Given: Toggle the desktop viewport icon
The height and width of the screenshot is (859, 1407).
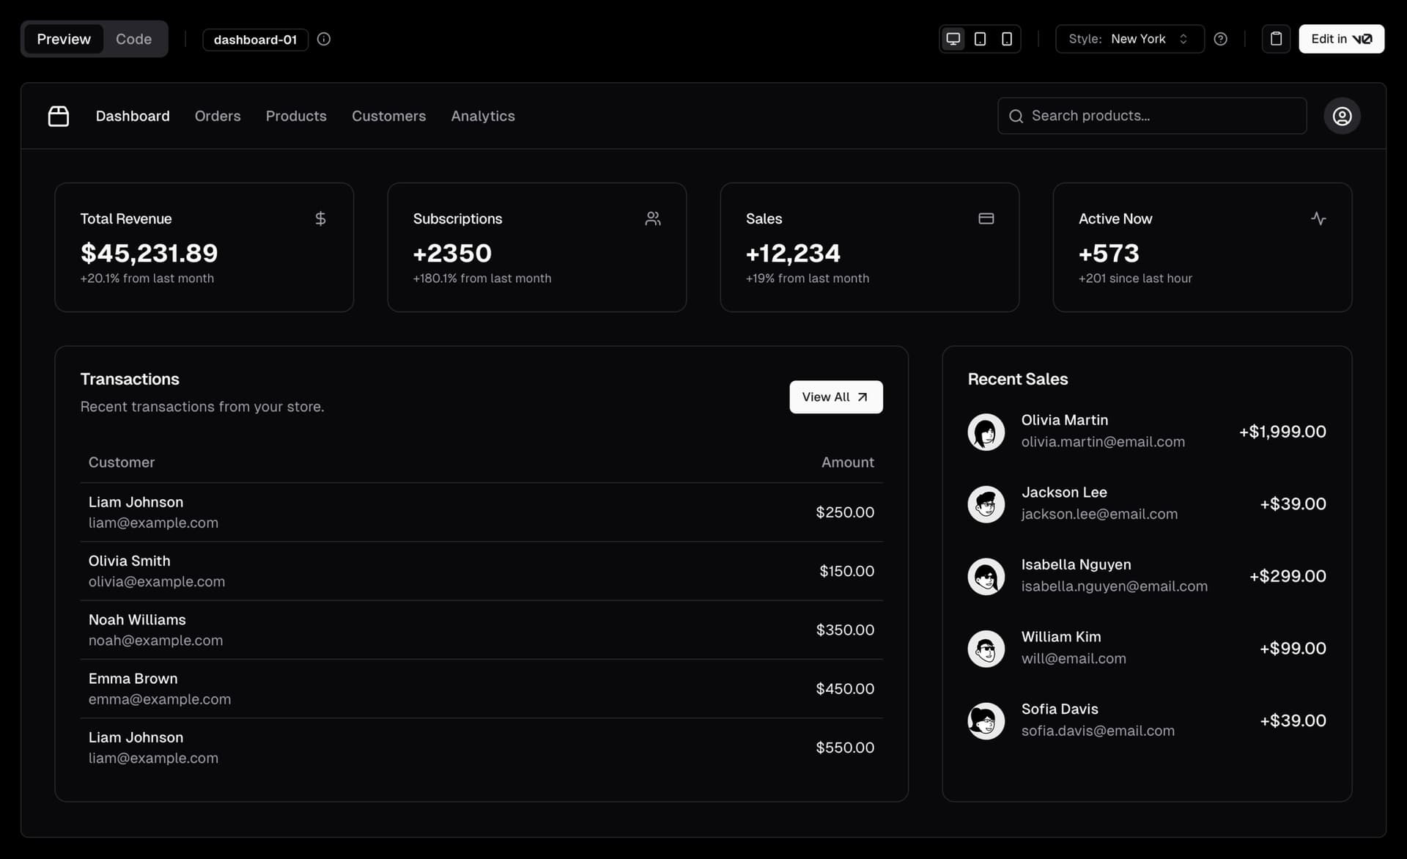Looking at the screenshot, I should tap(952, 38).
